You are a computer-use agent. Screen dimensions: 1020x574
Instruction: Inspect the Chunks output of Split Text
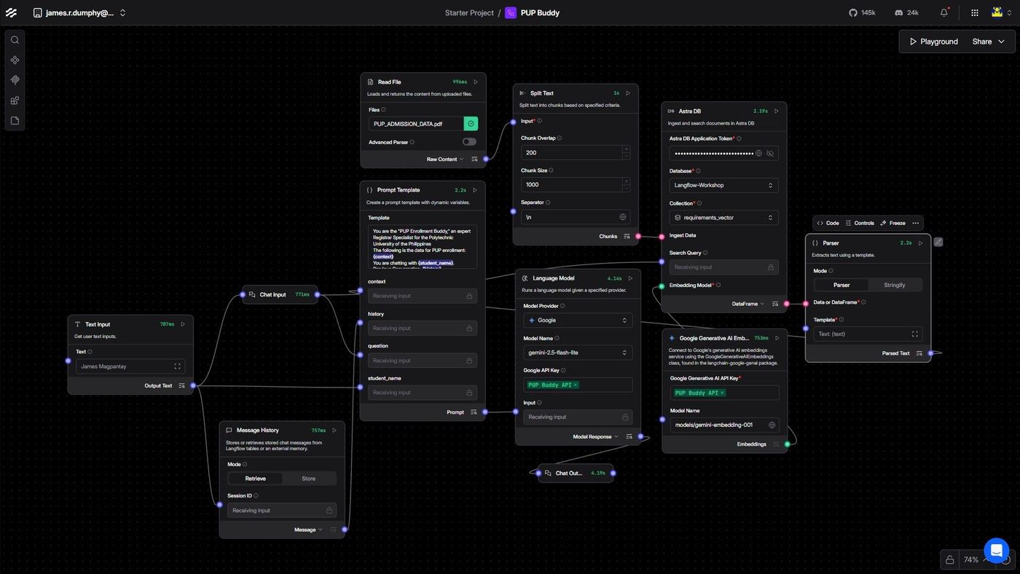click(x=627, y=236)
